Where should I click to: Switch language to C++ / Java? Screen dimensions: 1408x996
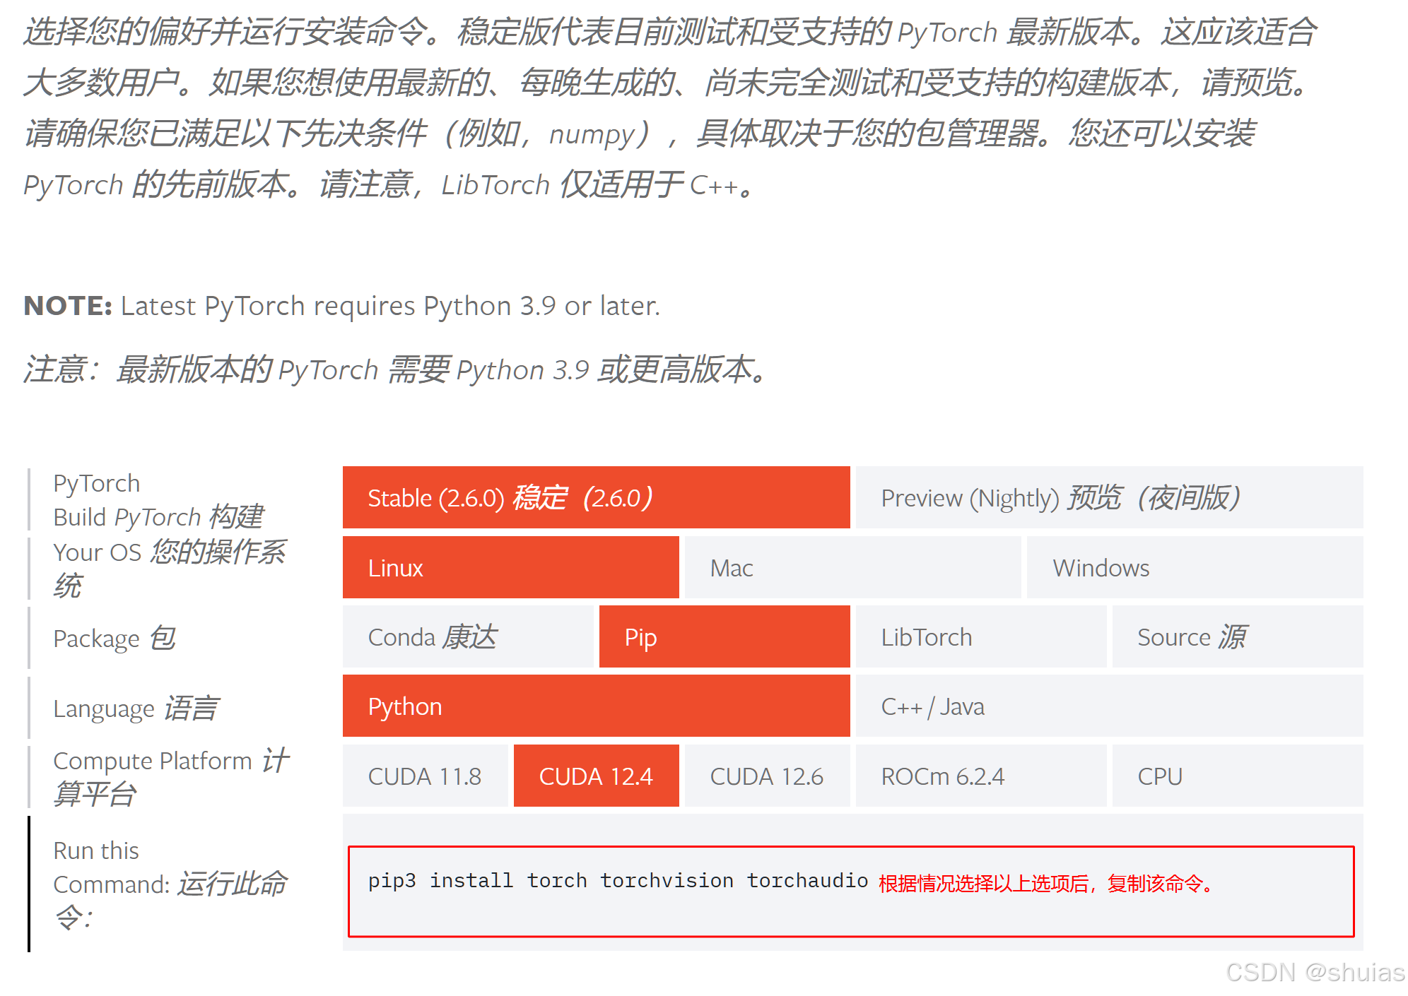1108,706
